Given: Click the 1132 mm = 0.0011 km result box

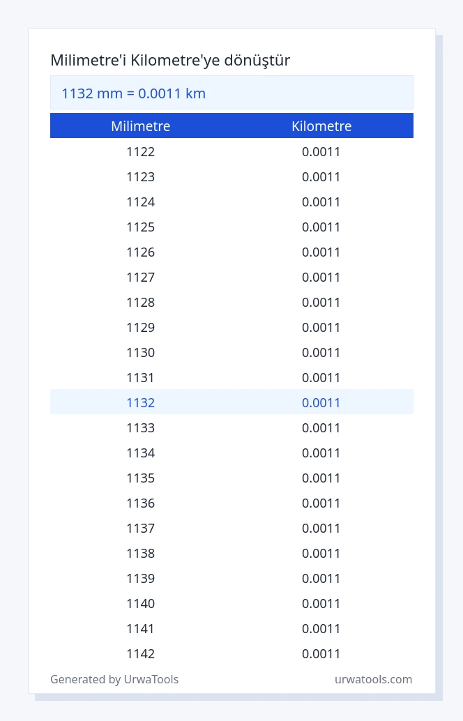Looking at the screenshot, I should (x=231, y=93).
